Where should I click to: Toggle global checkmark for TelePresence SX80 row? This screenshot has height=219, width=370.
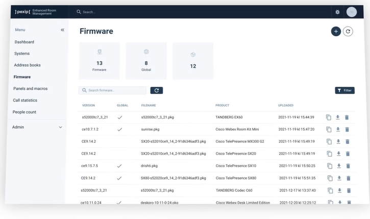[x=119, y=178]
